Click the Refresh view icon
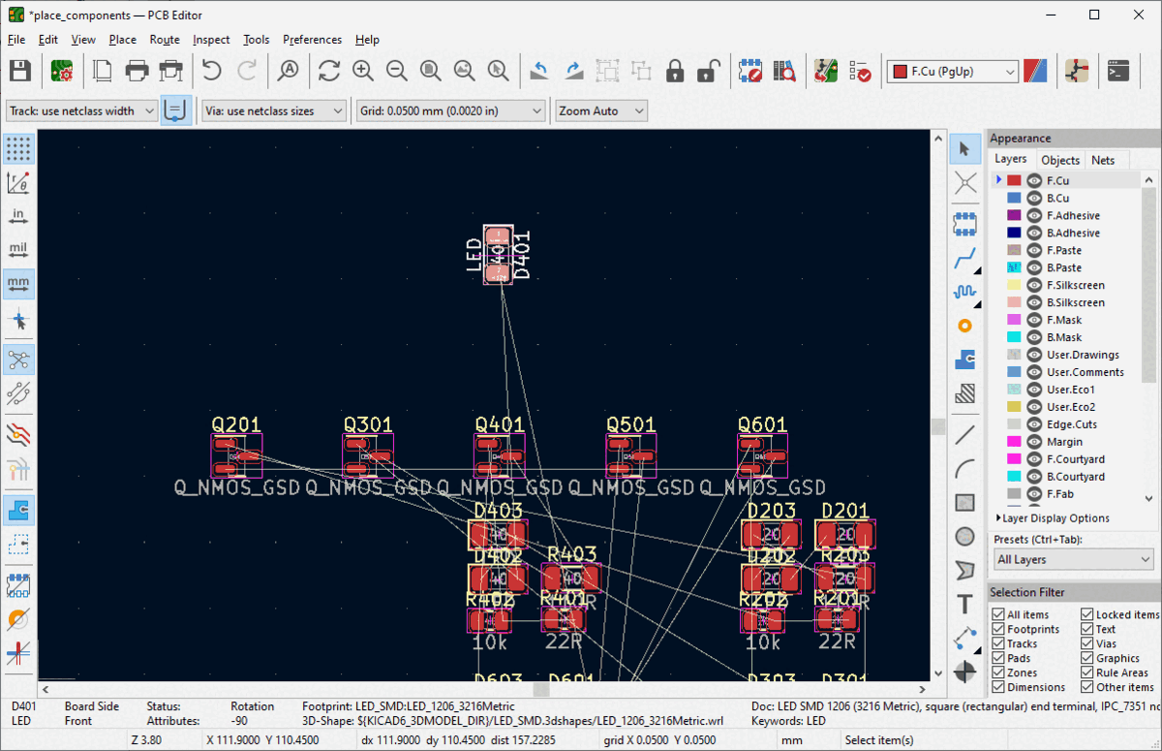Viewport: 1162px width, 751px height. 328,71
